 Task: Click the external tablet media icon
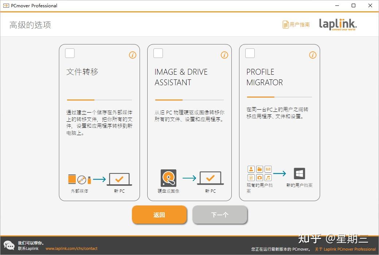point(72,179)
